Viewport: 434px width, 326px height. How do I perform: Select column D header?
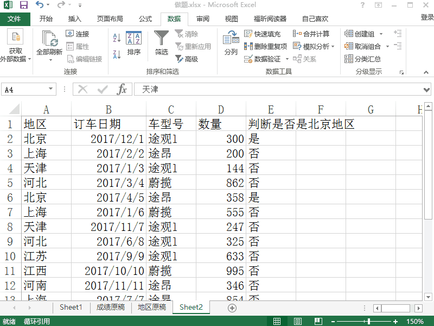pos(221,110)
